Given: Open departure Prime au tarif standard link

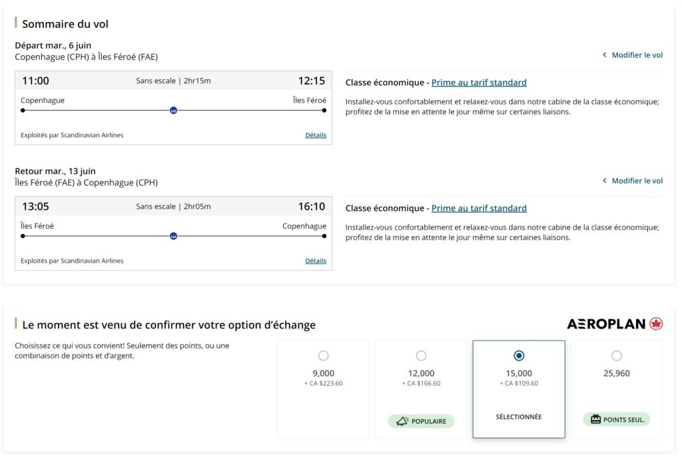Looking at the screenshot, I should click(x=479, y=82).
